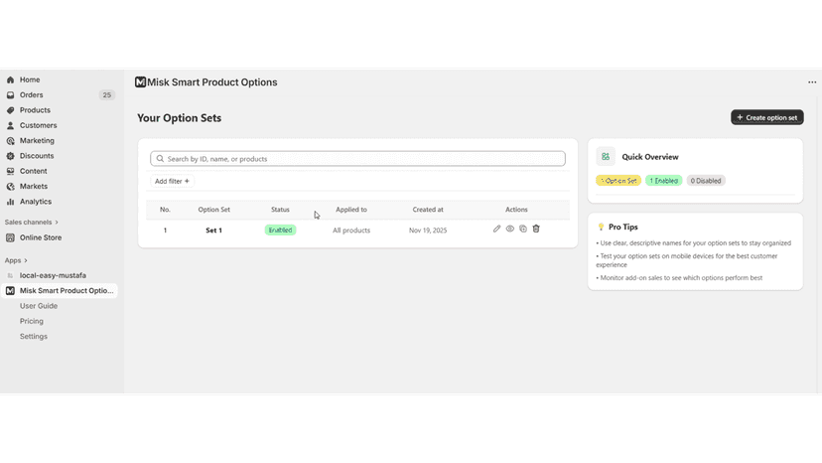822x463 pixels.
Task: Click the Option Set column header
Action: 213,210
